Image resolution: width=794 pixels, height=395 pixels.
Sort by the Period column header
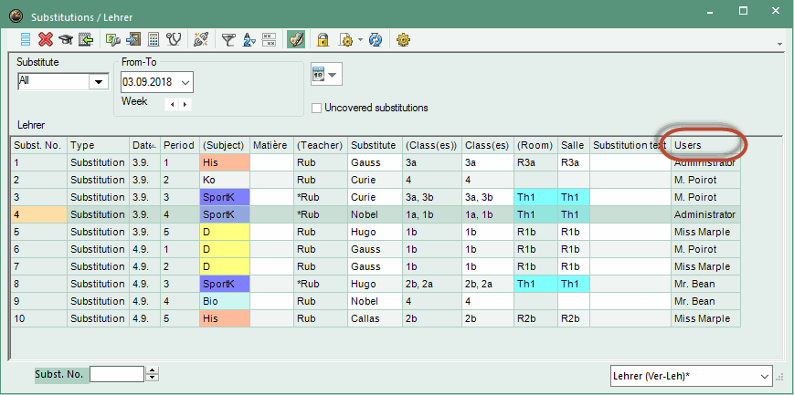(179, 145)
